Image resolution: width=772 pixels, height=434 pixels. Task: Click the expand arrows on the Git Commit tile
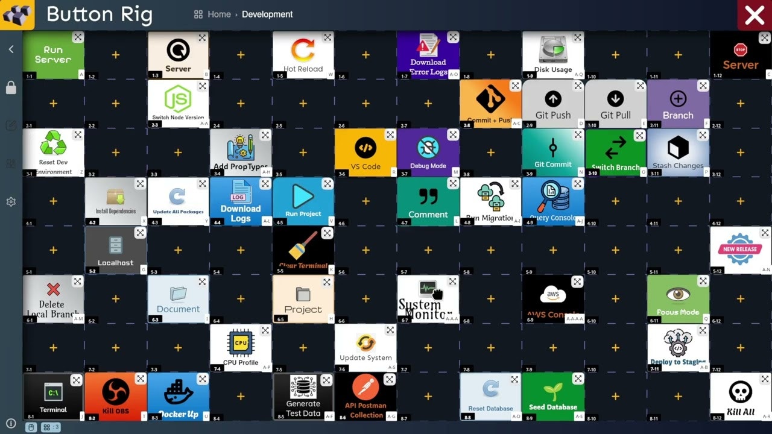point(577,135)
